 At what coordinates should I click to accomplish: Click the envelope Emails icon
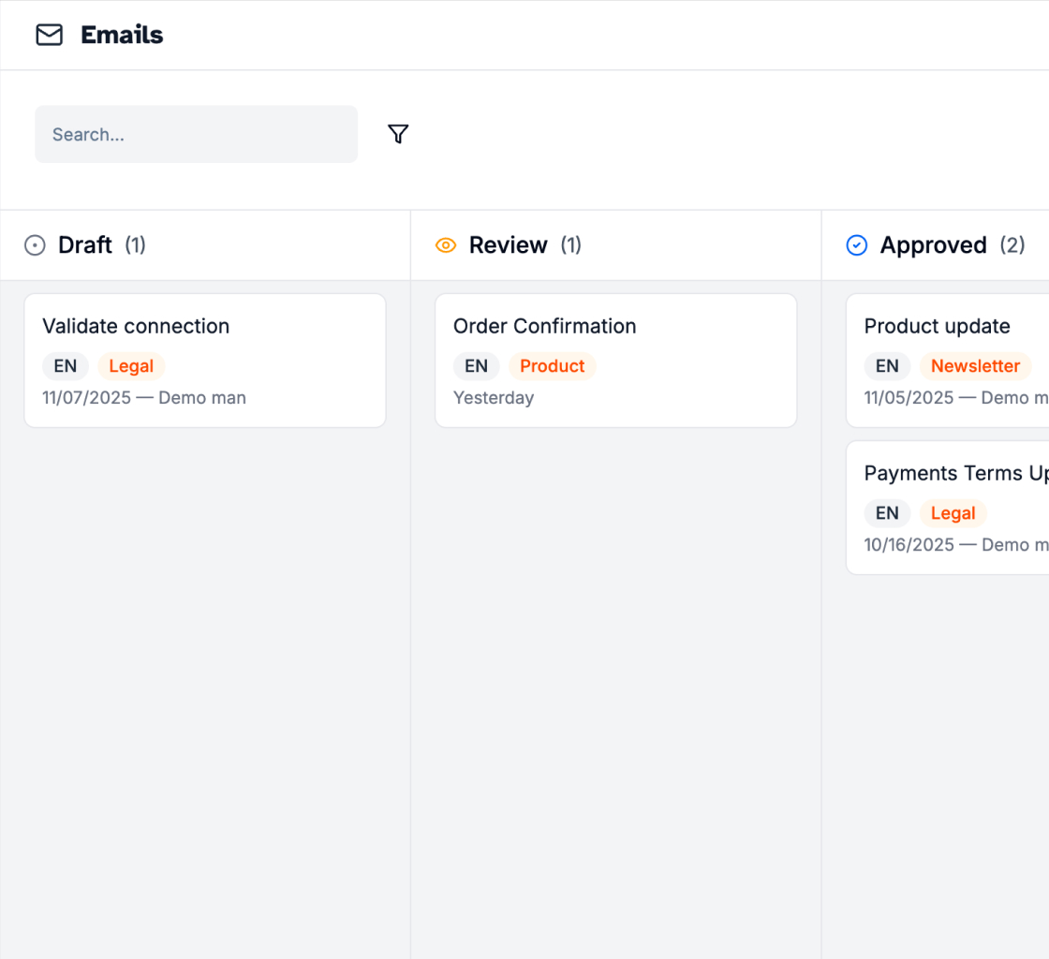click(x=49, y=35)
